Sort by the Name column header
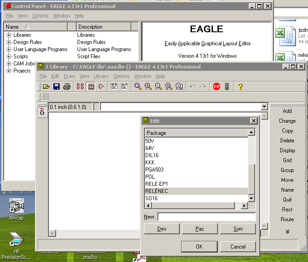The width and height of the screenshot is (308, 262). click(x=36, y=27)
